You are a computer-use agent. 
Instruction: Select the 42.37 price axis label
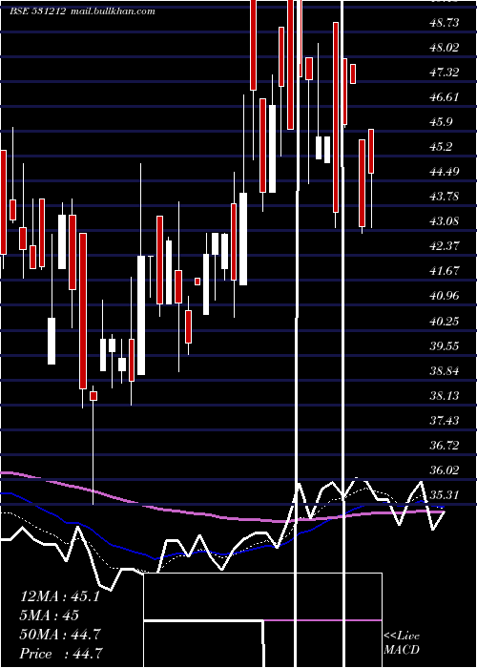point(445,246)
